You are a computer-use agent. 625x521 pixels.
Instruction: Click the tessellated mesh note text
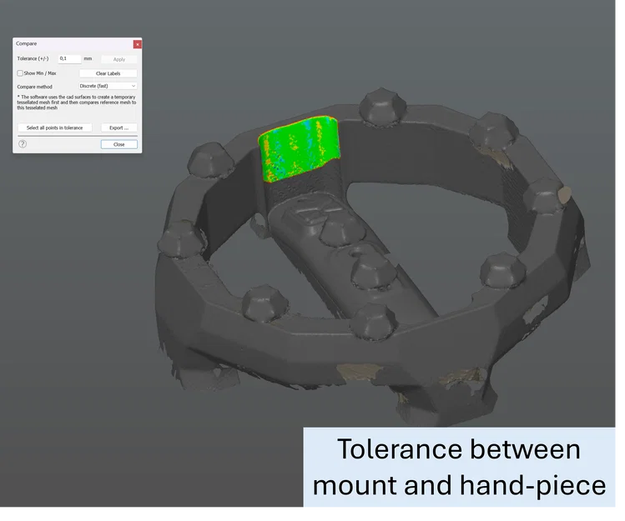click(x=77, y=103)
